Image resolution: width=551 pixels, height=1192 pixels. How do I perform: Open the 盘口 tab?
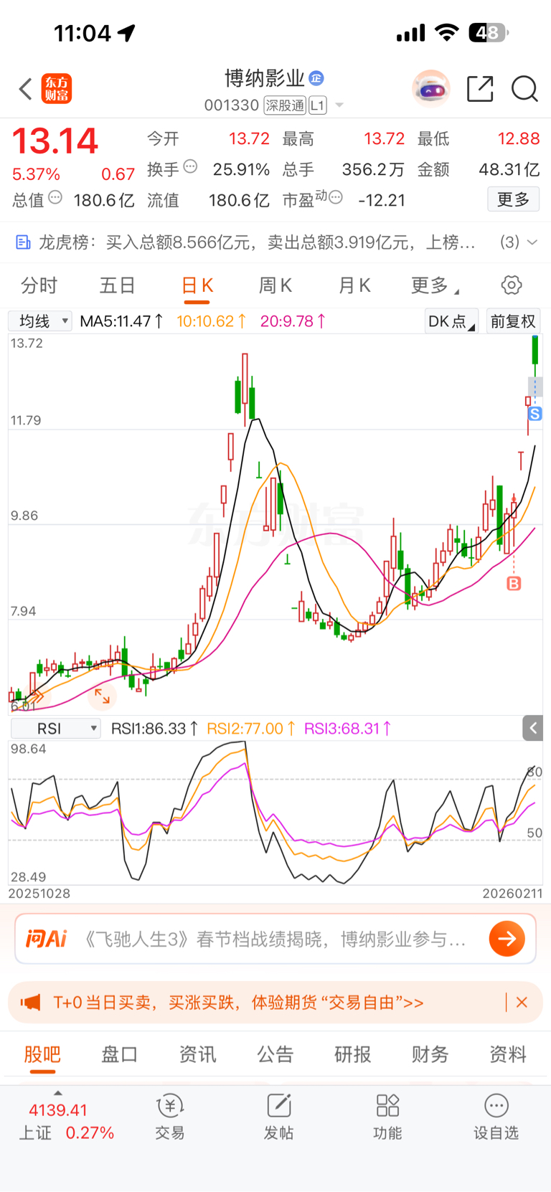pos(119,1054)
